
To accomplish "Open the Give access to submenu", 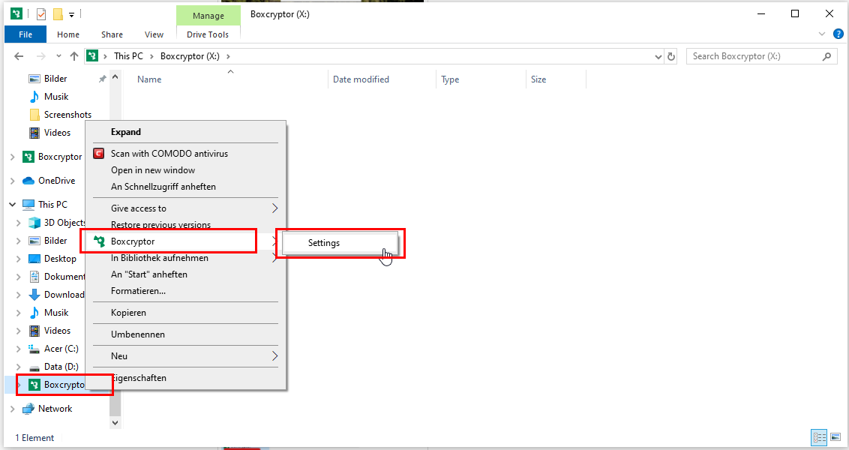I will click(x=186, y=208).
